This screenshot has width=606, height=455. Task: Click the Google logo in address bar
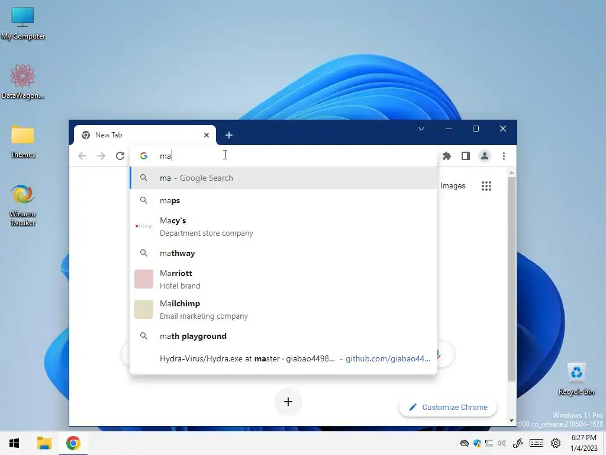(x=144, y=156)
